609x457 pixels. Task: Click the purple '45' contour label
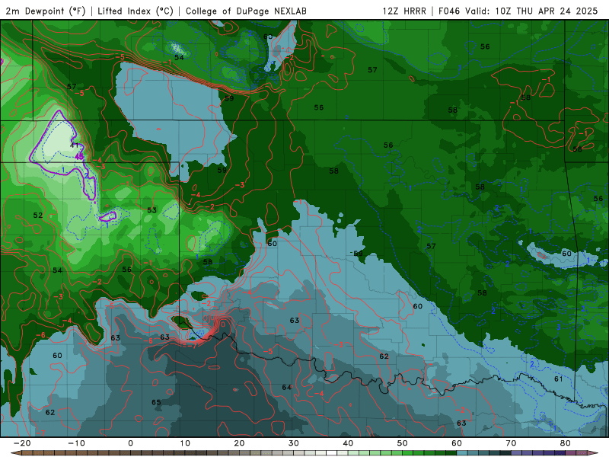[80, 156]
